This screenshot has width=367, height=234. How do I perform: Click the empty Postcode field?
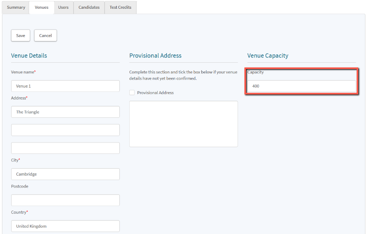(65, 200)
